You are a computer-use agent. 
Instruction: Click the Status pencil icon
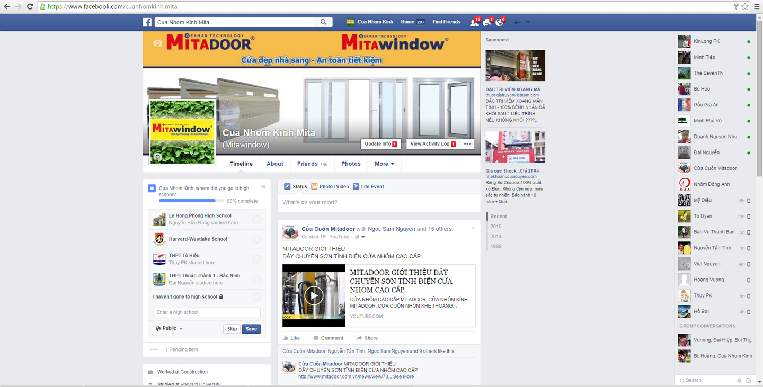pyautogui.click(x=287, y=186)
